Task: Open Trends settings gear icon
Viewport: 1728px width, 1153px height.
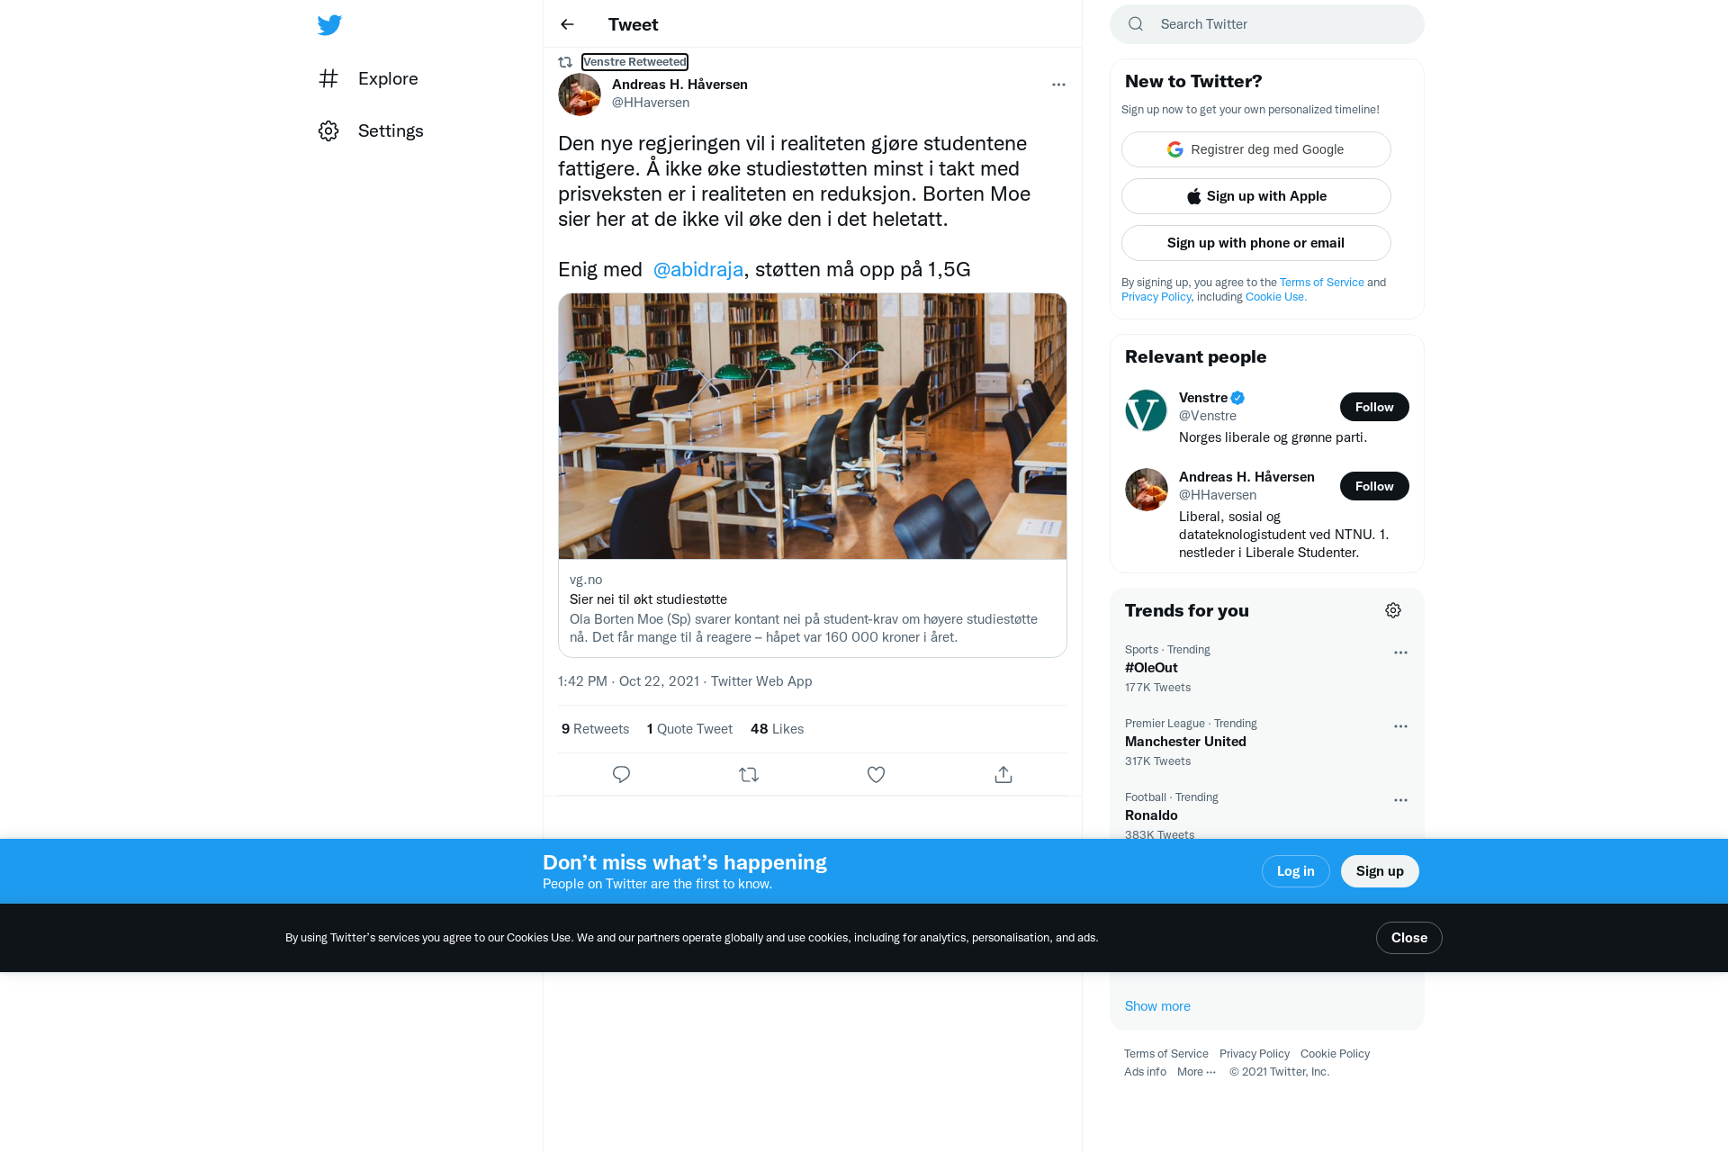Action: click(1393, 610)
